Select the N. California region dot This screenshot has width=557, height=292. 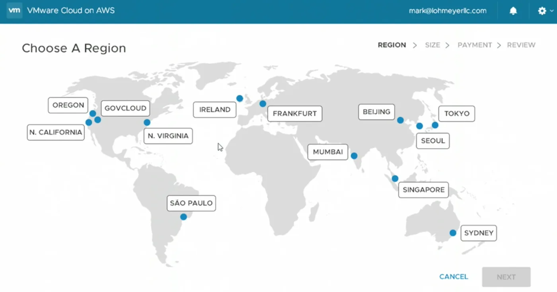point(89,123)
